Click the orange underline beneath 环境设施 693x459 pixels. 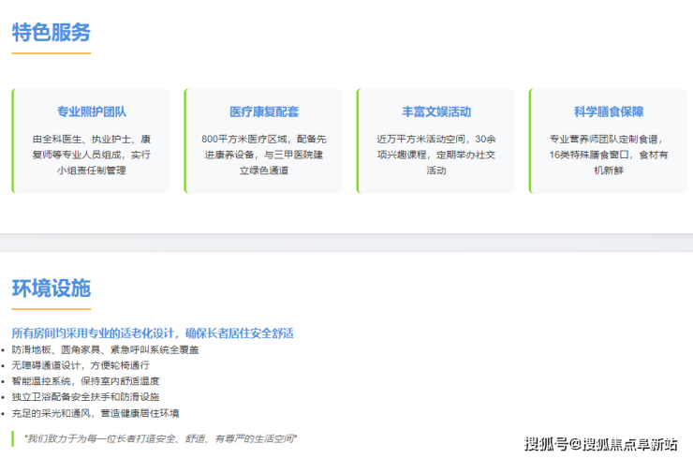[x=52, y=308]
